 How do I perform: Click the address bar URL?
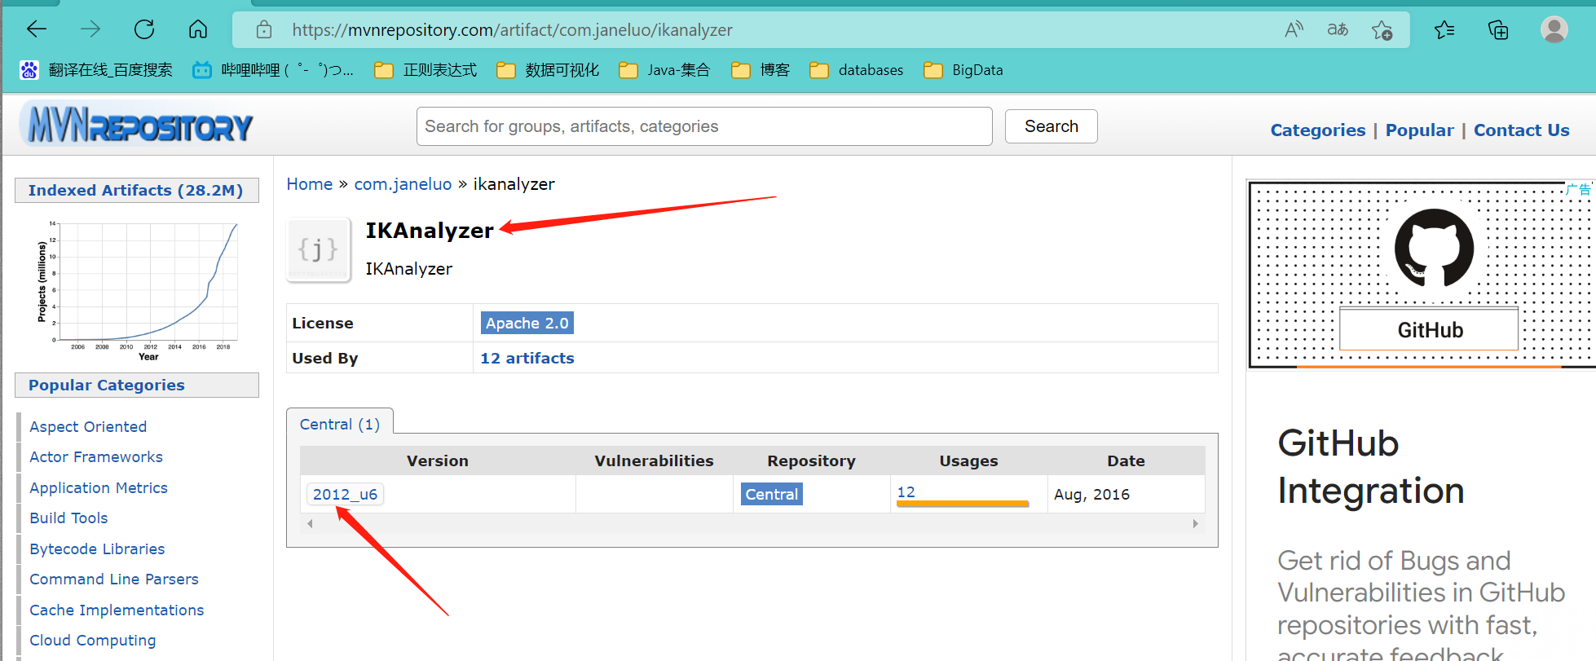point(512,30)
